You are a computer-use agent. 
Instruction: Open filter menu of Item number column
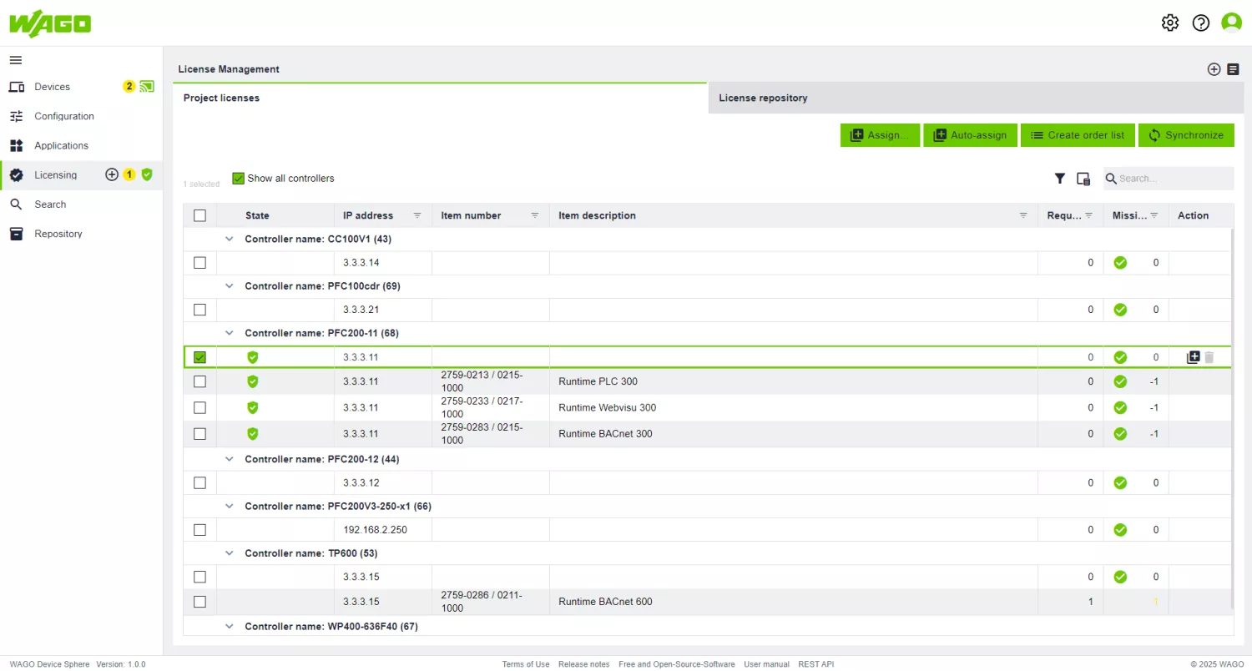pyautogui.click(x=535, y=215)
